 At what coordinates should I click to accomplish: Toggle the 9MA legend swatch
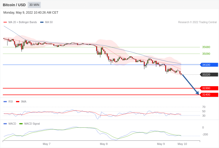pos(18,102)
